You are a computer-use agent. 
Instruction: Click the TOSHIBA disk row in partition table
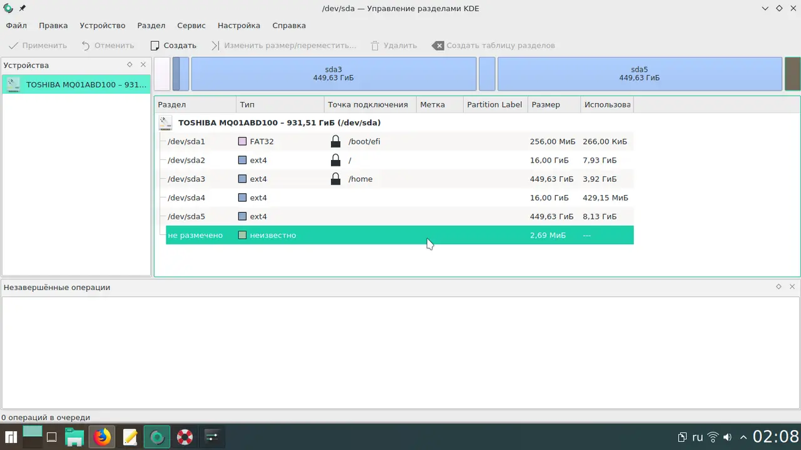394,122
